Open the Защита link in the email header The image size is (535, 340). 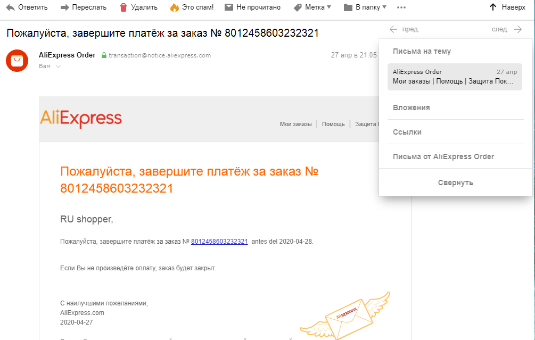[367, 124]
